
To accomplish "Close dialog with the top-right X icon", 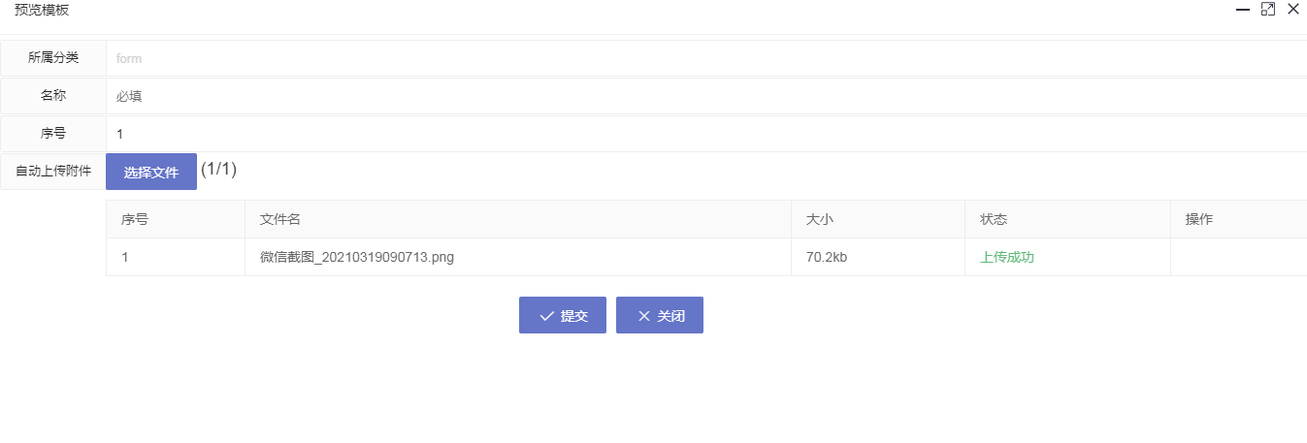I will coord(1292,10).
